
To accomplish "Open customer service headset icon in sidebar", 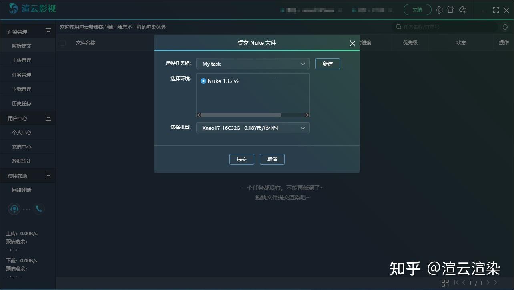I will pos(14,209).
